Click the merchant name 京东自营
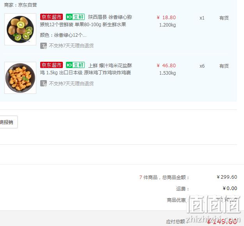This screenshot has height=226, width=244. tap(28, 5)
